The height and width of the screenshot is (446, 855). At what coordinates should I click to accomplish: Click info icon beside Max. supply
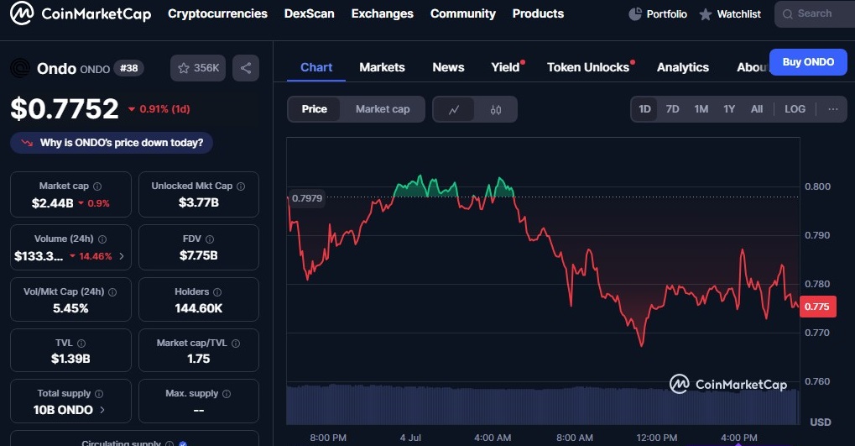point(227,394)
